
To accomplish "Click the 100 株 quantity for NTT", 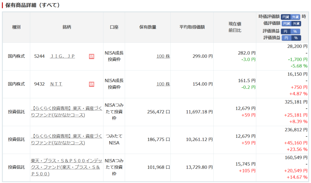I will coord(163,84).
